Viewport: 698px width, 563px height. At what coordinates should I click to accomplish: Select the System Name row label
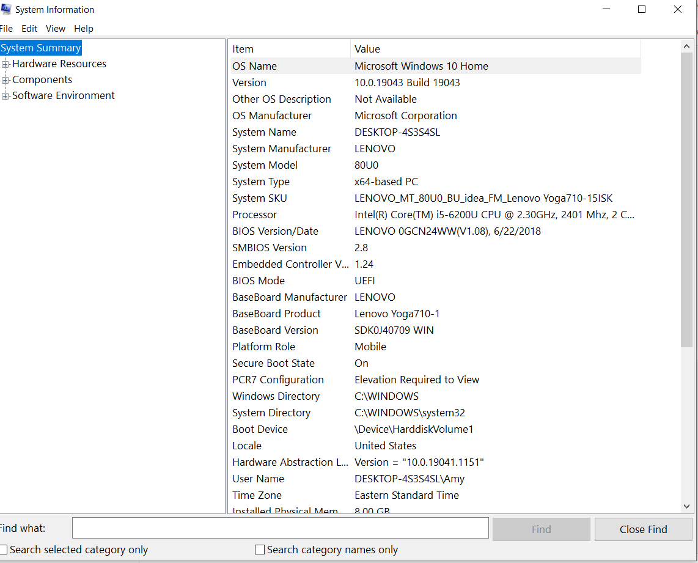tap(265, 132)
